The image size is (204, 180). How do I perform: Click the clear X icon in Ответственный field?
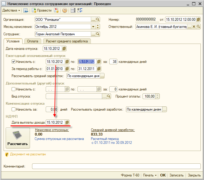point(194,27)
